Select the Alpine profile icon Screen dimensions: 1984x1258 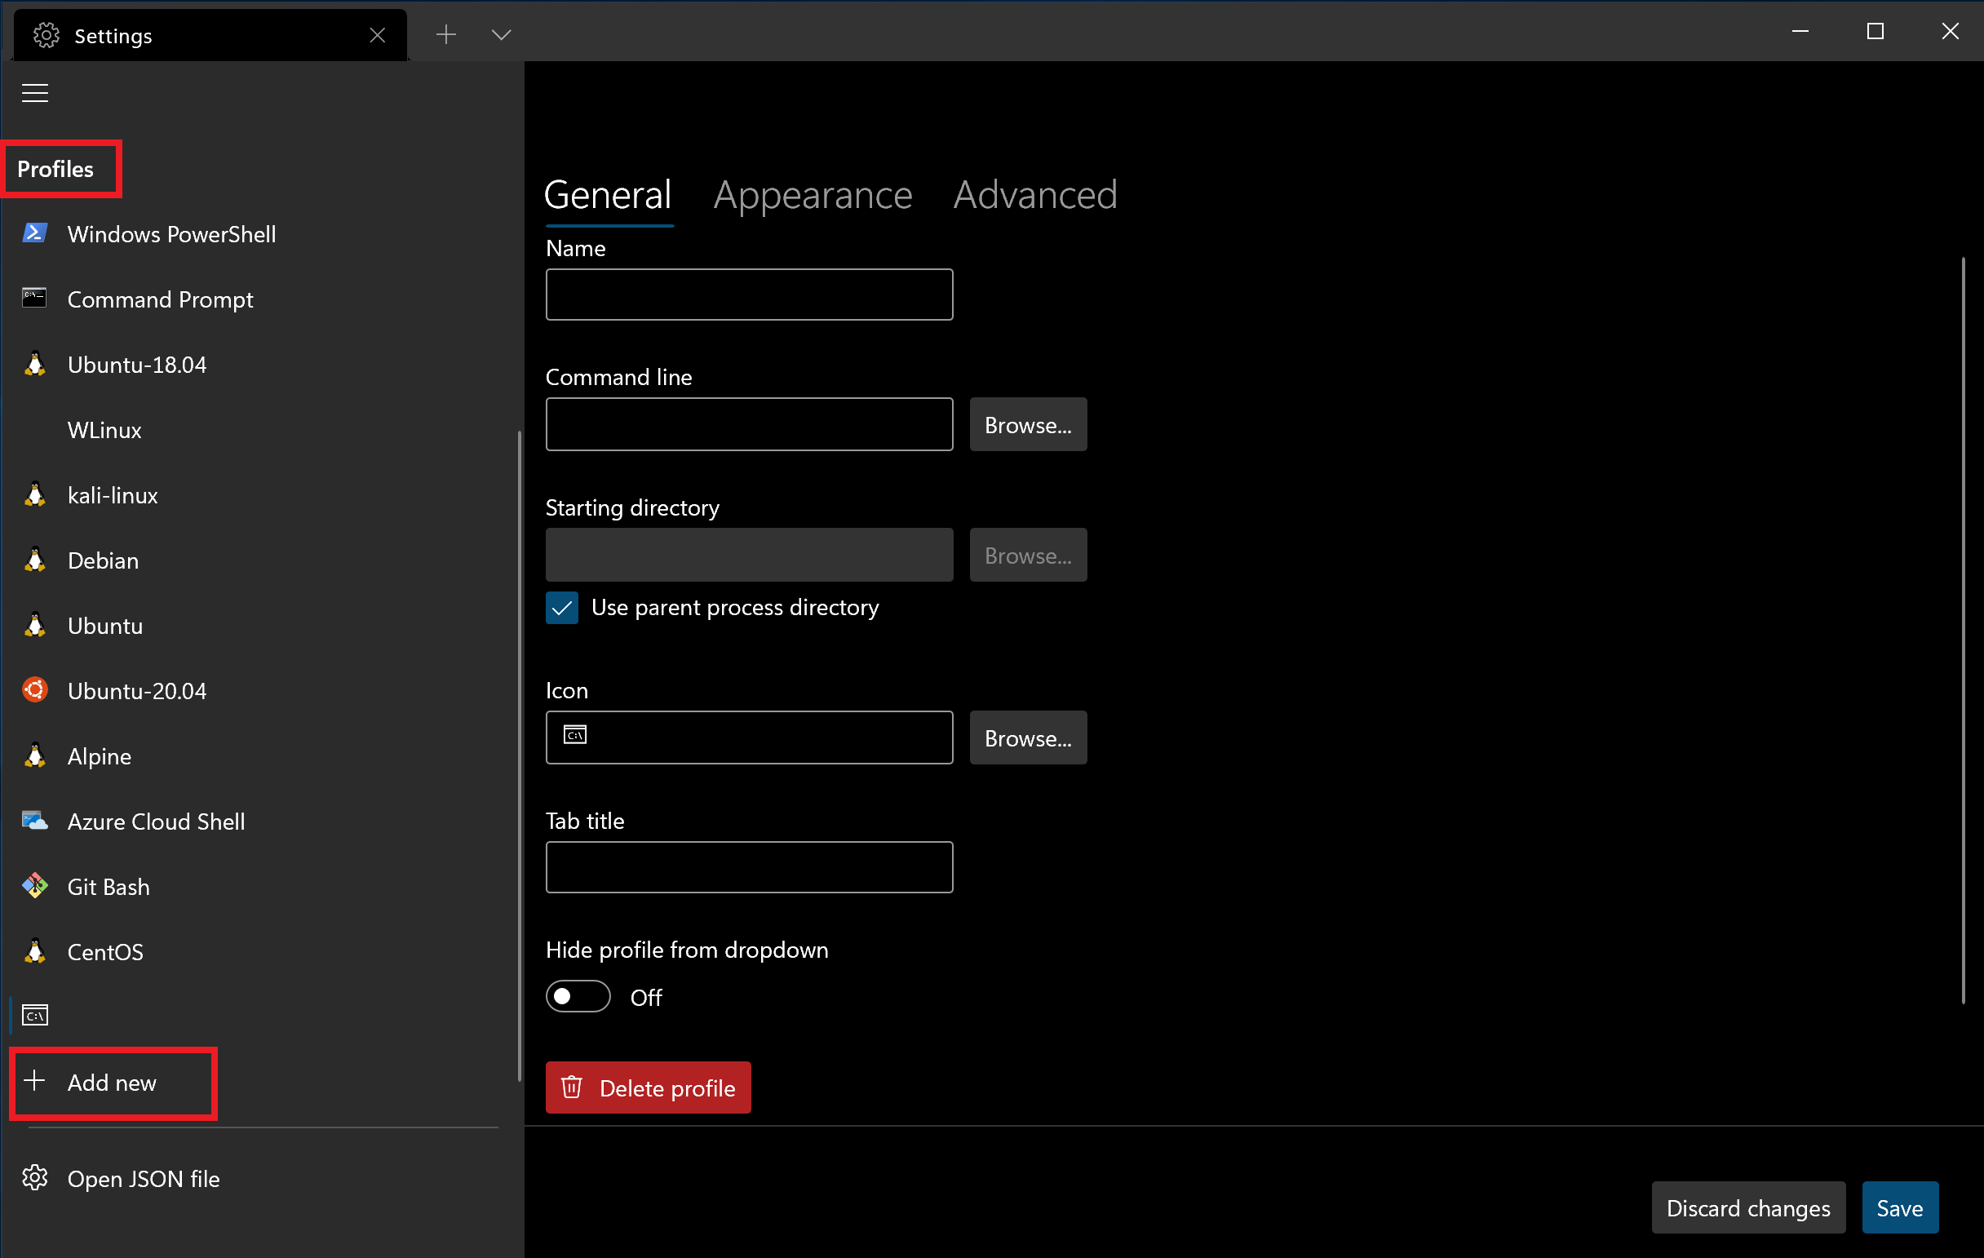tap(38, 755)
